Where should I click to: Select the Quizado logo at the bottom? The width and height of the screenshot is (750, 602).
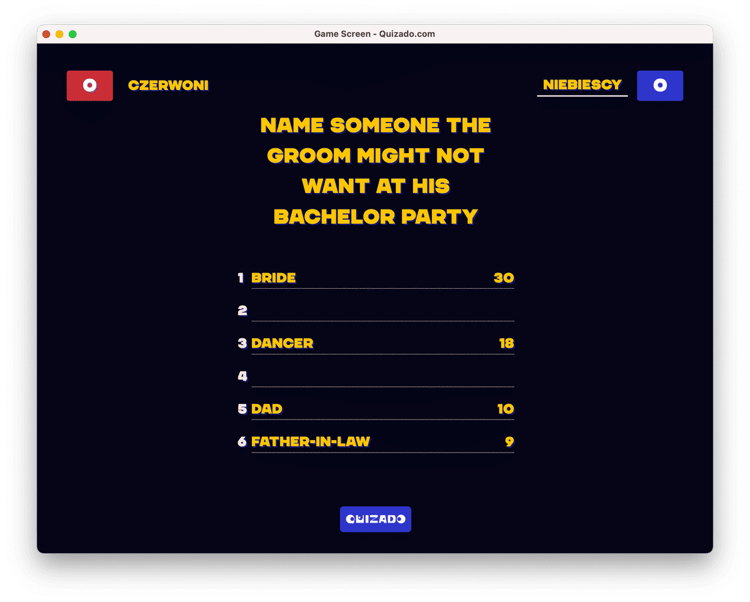click(x=375, y=519)
